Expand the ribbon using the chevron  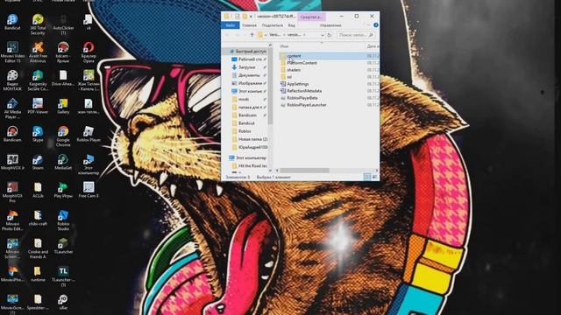(369, 25)
